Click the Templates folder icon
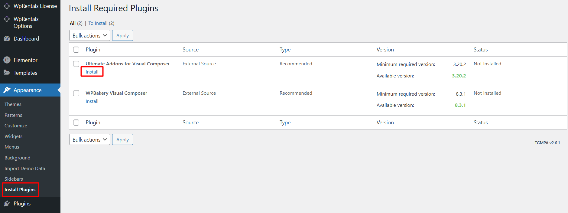568x213 pixels. [7, 73]
